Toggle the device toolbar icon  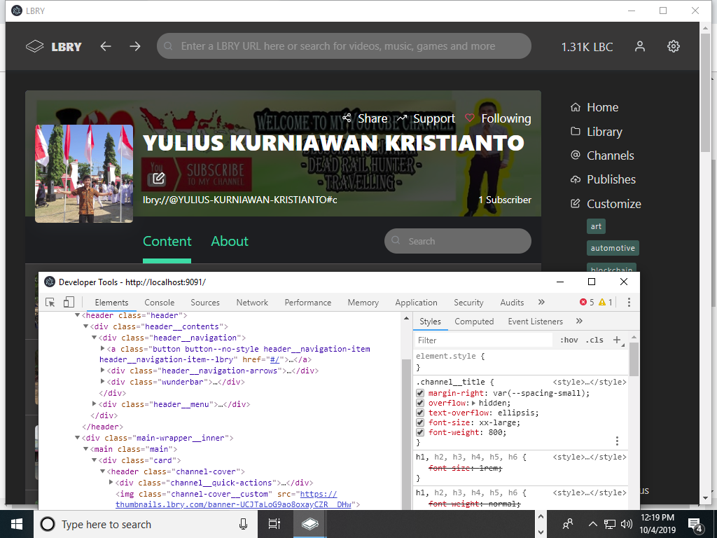(x=69, y=303)
